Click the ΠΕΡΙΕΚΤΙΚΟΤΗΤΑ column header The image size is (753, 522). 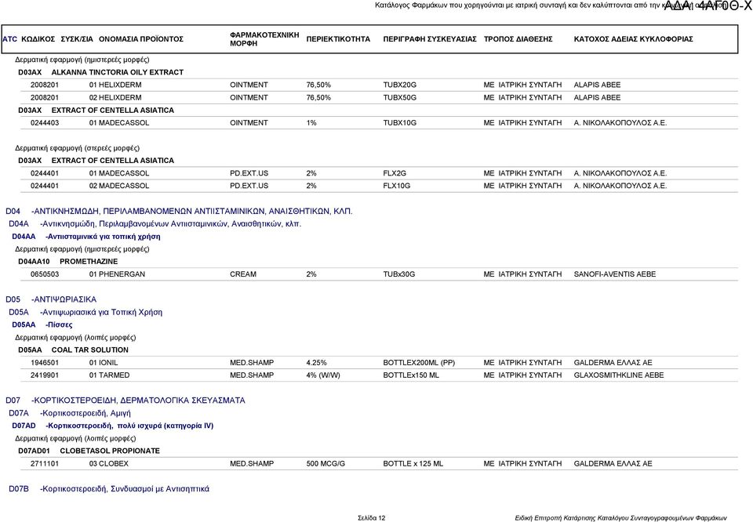point(338,39)
